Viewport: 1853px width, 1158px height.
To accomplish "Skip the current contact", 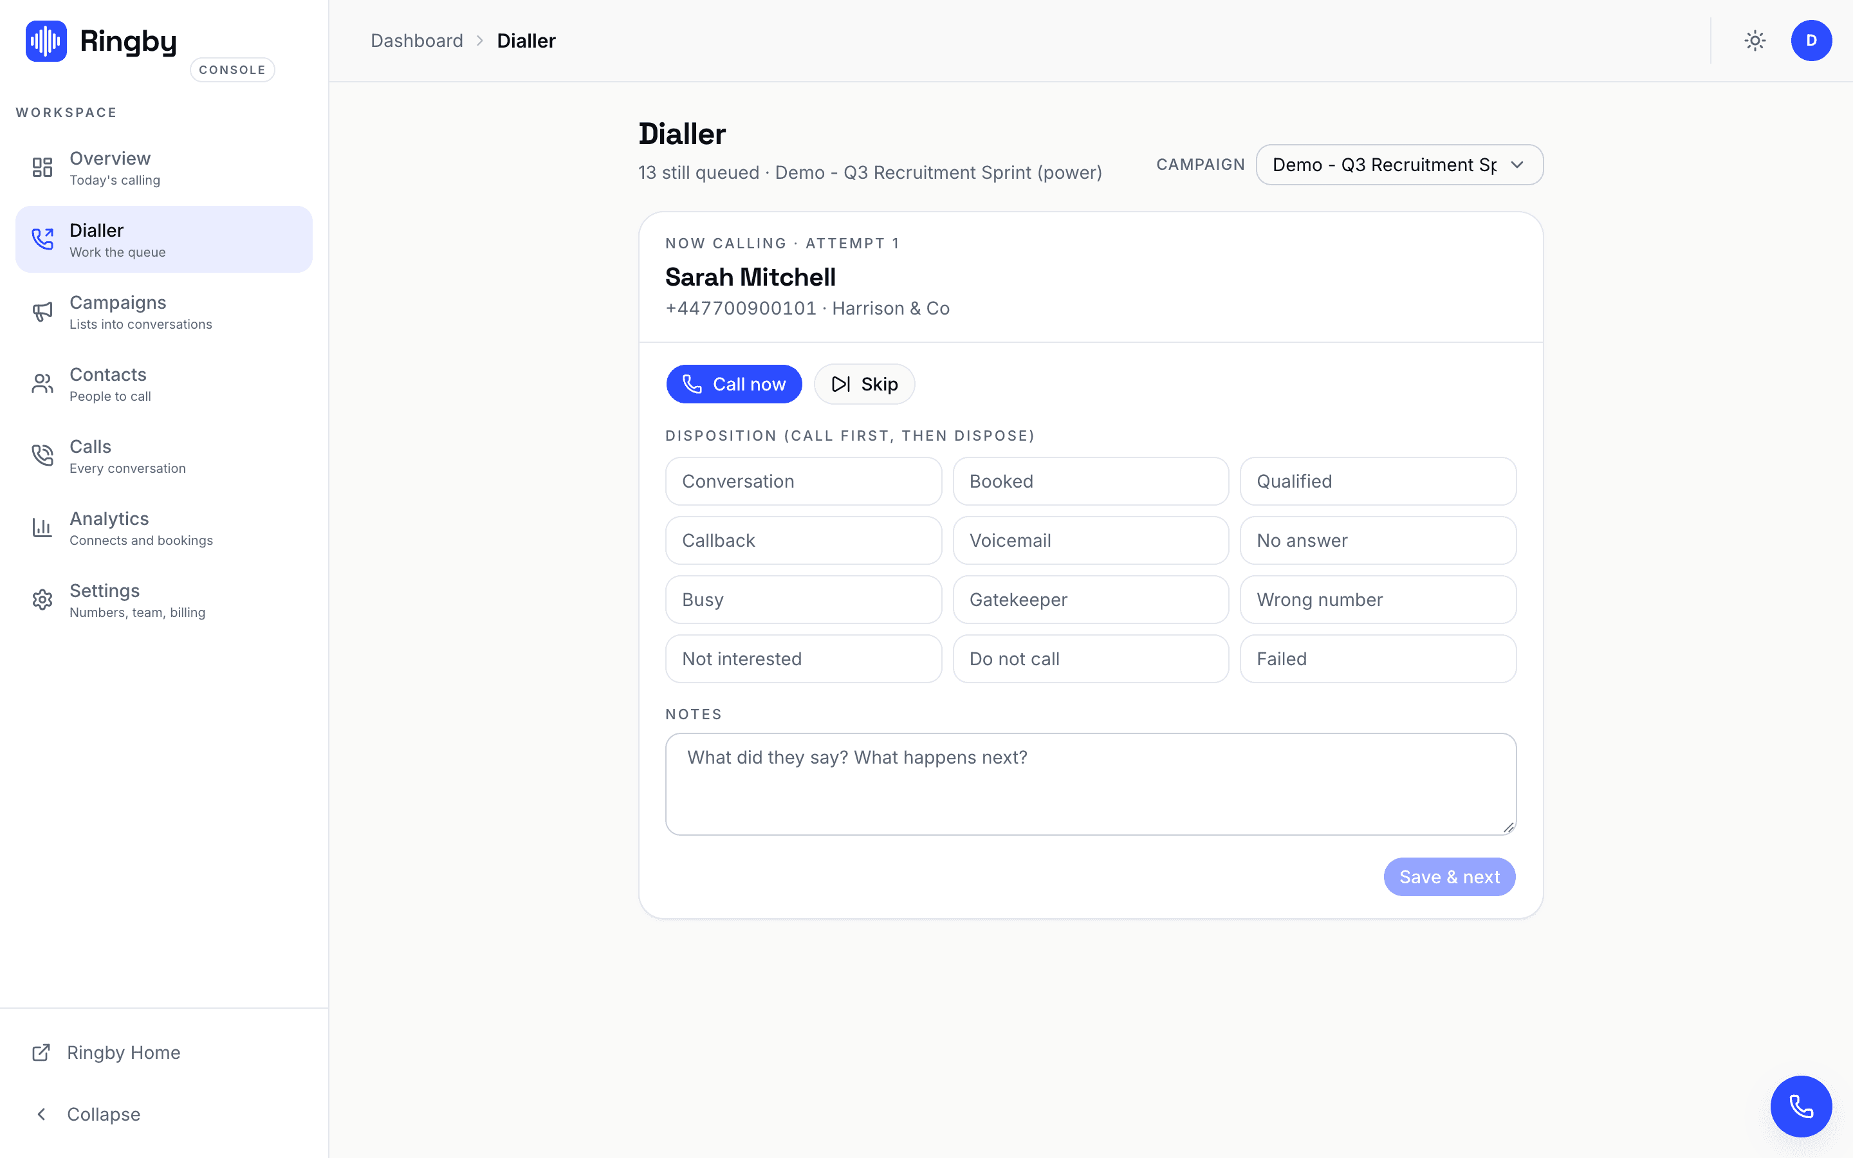I will 865,383.
